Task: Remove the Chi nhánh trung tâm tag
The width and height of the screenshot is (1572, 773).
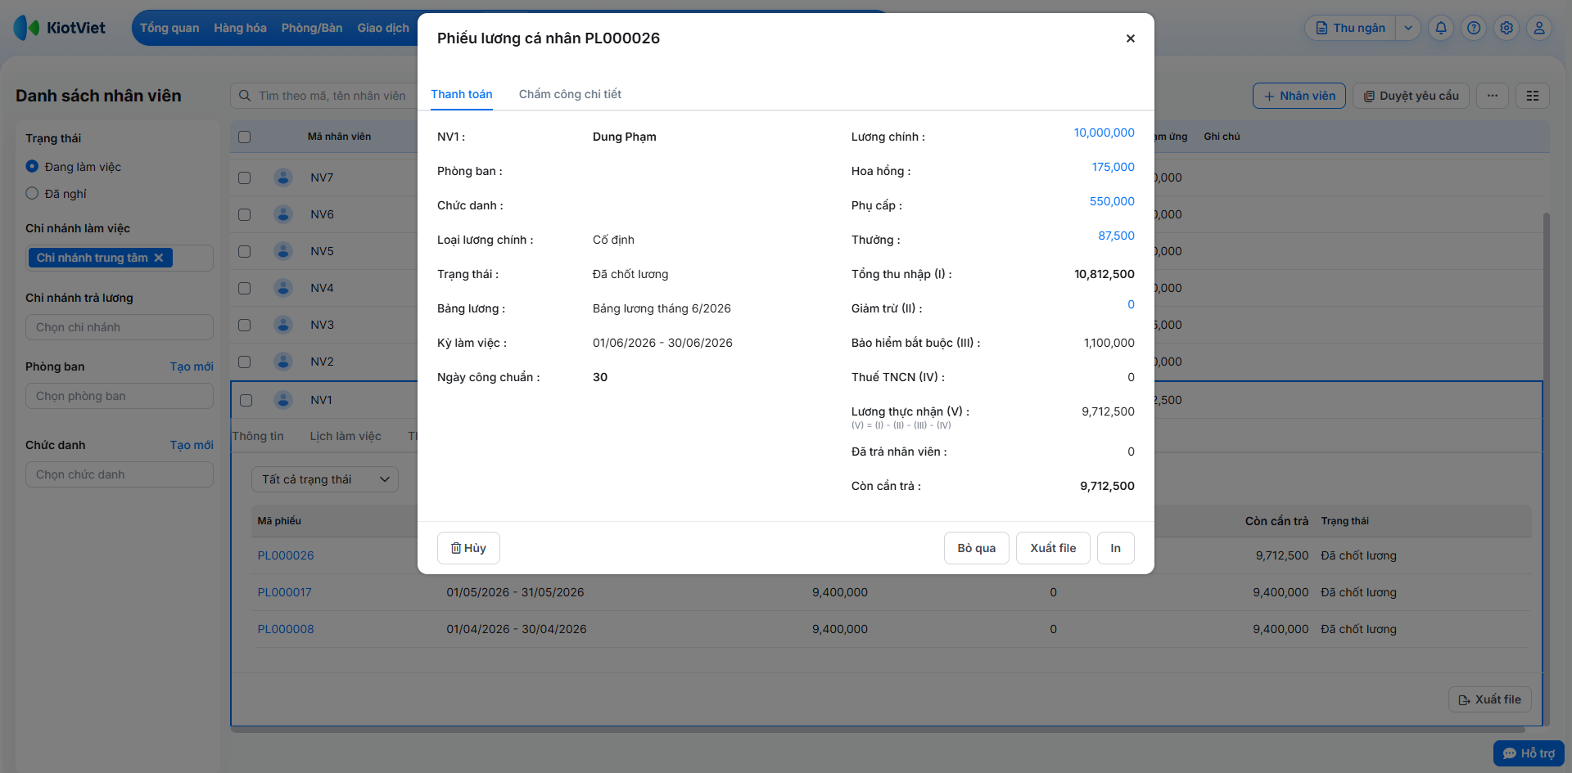Action: pos(159,258)
